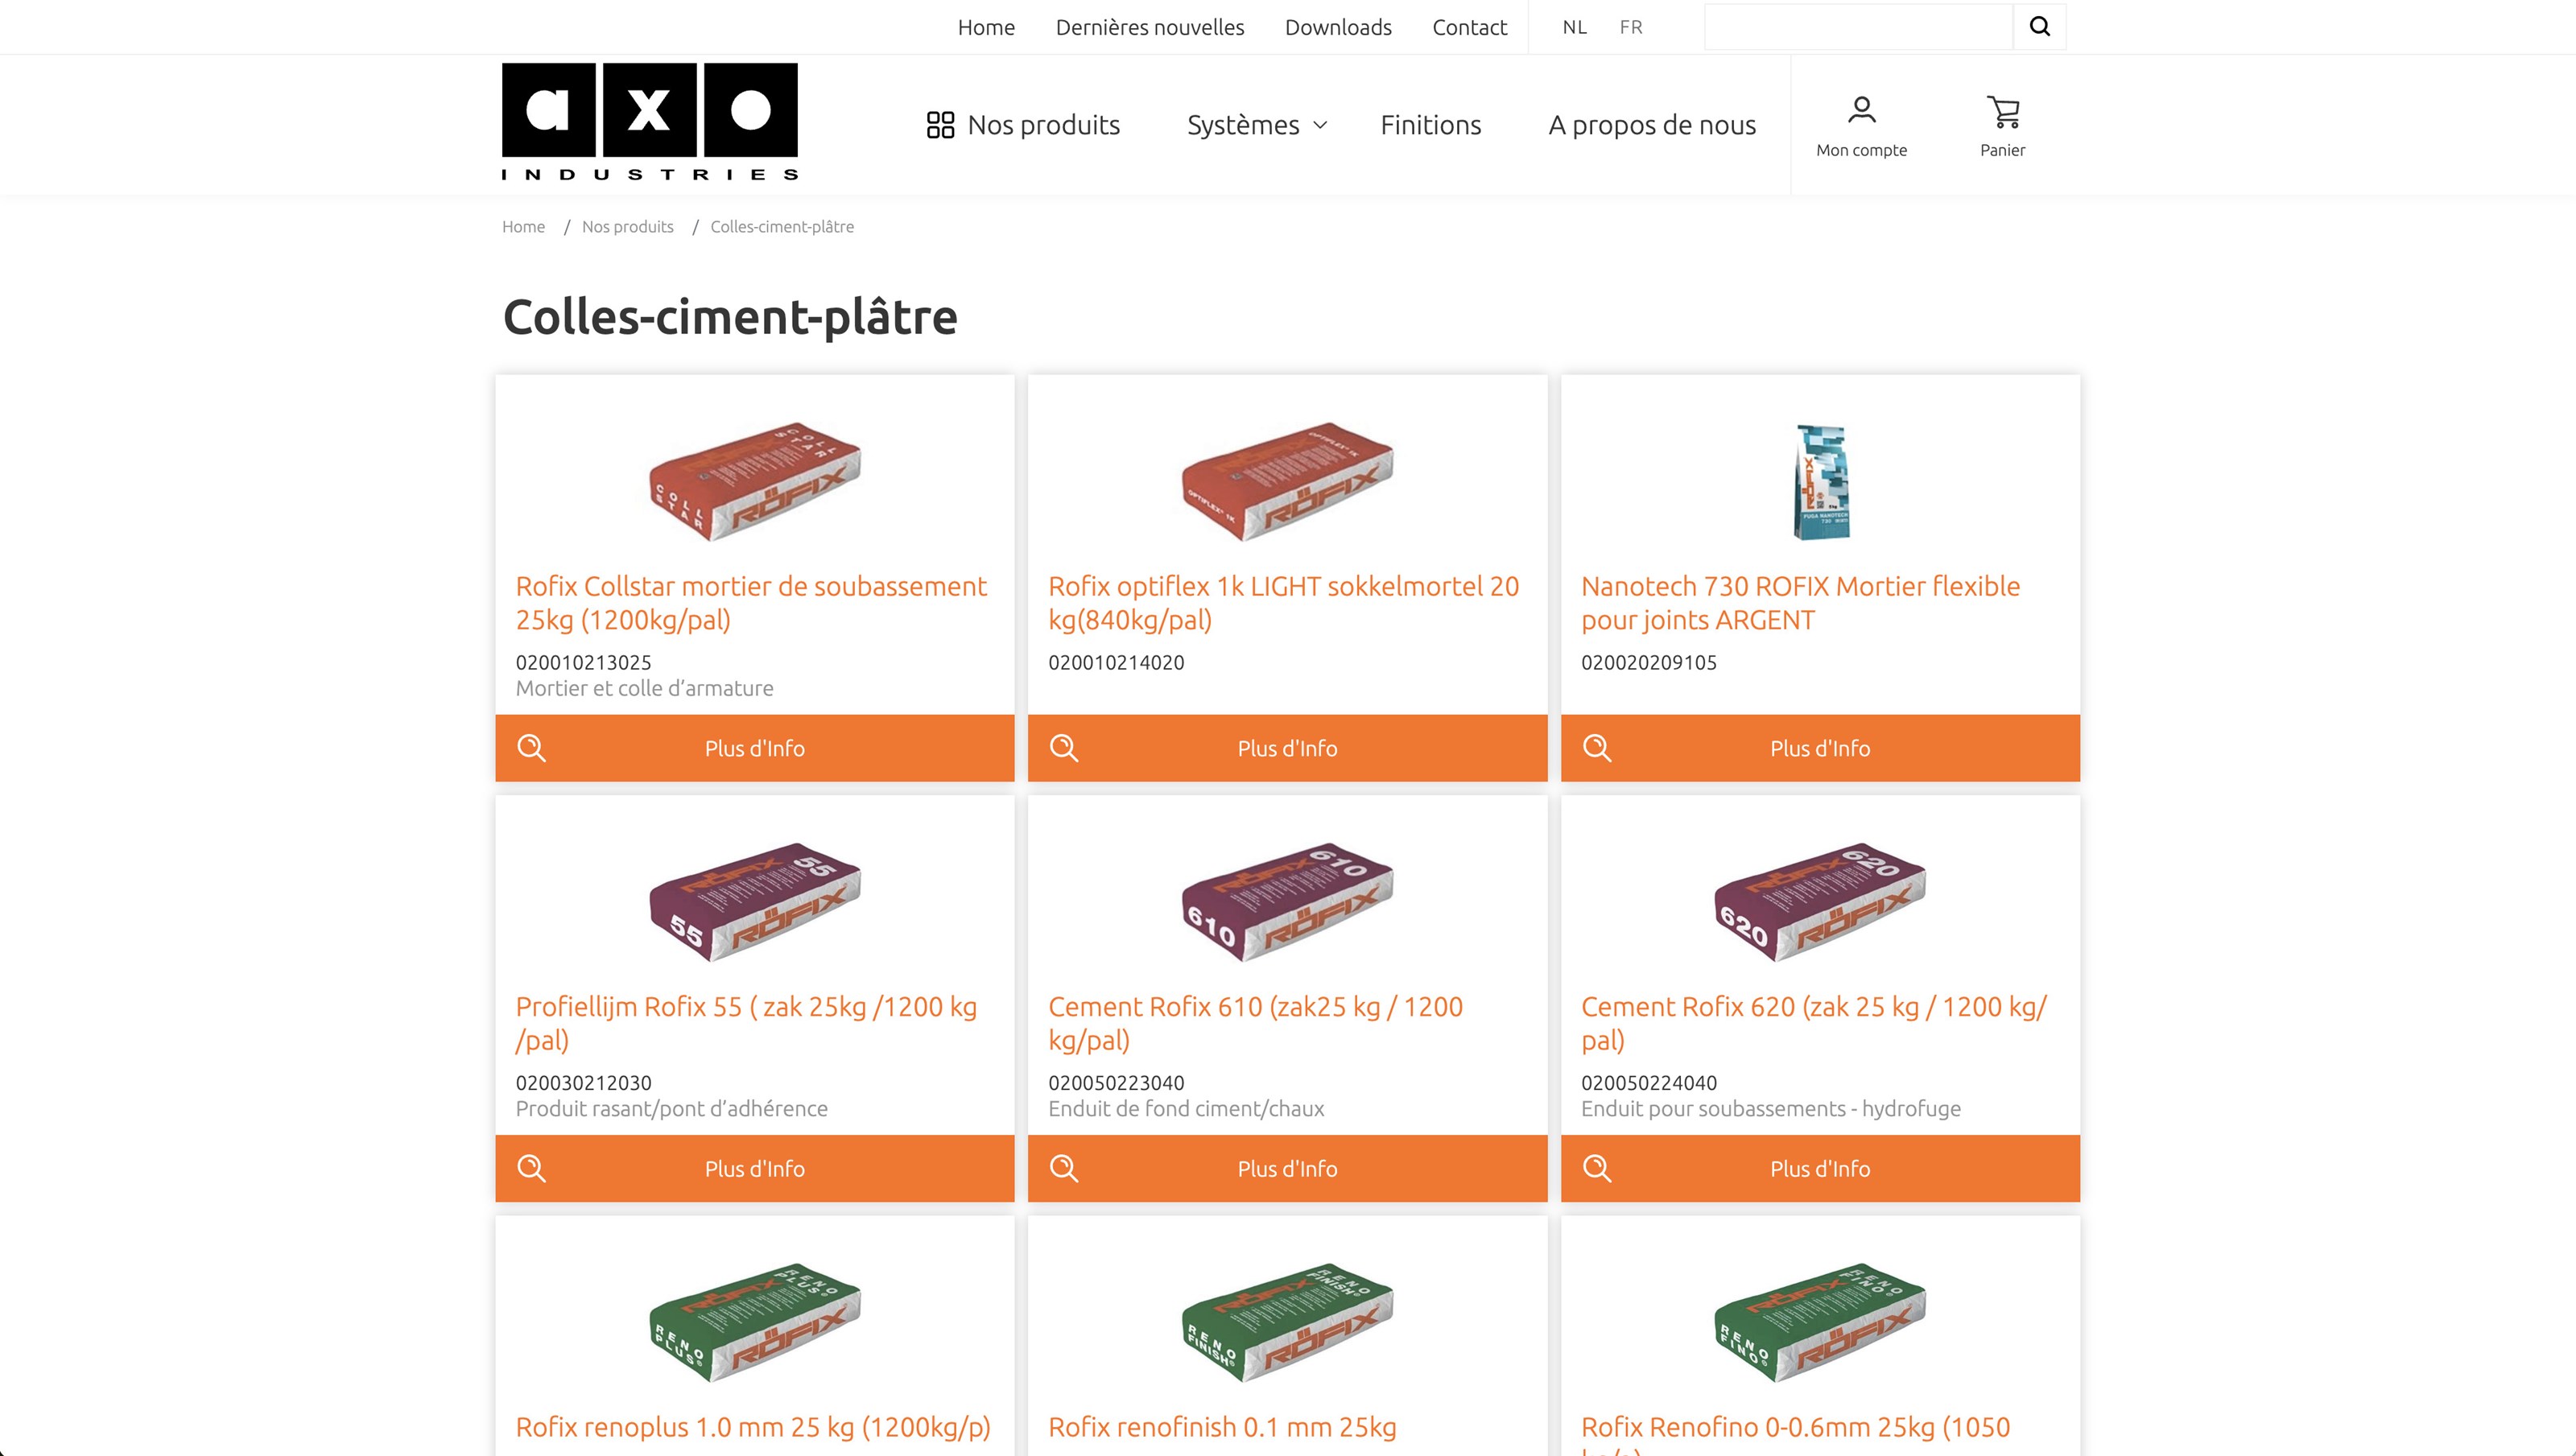
Task: Click the chevron next to Systèmes
Action: pos(1320,125)
